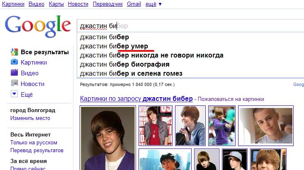Open thumbnail of short-haired boy in gray tee
Screen dimensions: 304x170
click(266, 126)
